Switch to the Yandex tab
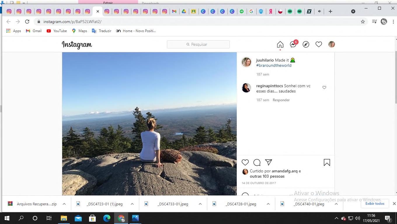 click(271, 11)
